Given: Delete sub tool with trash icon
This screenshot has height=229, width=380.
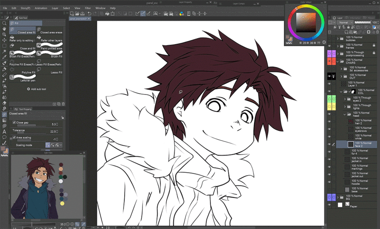Looking at the screenshot, I should [63, 104].
